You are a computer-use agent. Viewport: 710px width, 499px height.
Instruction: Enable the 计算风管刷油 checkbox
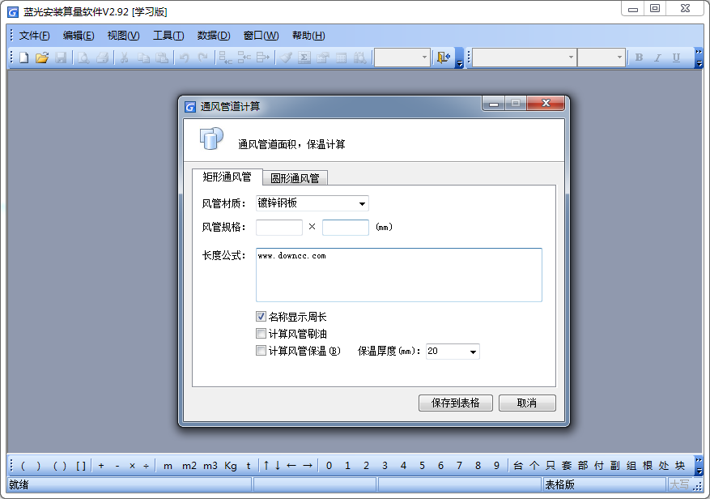pyautogui.click(x=261, y=333)
